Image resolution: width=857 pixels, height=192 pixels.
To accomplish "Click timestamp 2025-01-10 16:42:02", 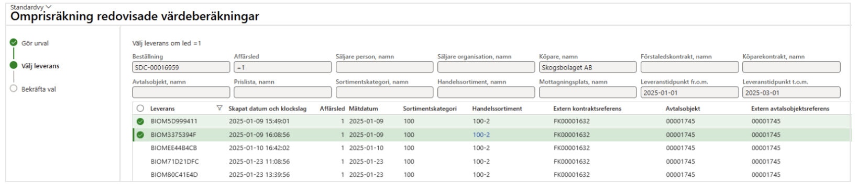I will [x=259, y=148].
